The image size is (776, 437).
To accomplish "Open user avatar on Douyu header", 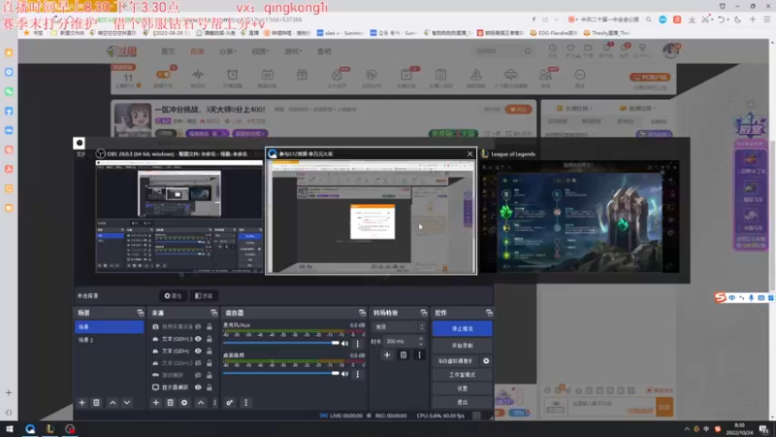I will tap(670, 50).
